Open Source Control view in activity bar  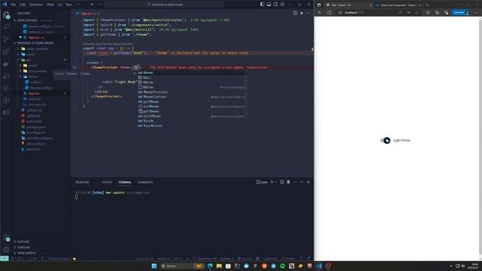pos(6,39)
